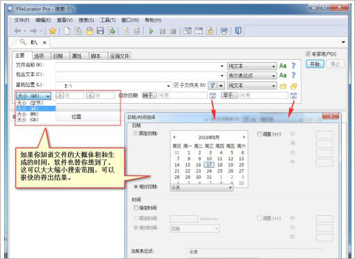Print results with the printer icon
This screenshot has height=259, width=355.
tap(224, 31)
